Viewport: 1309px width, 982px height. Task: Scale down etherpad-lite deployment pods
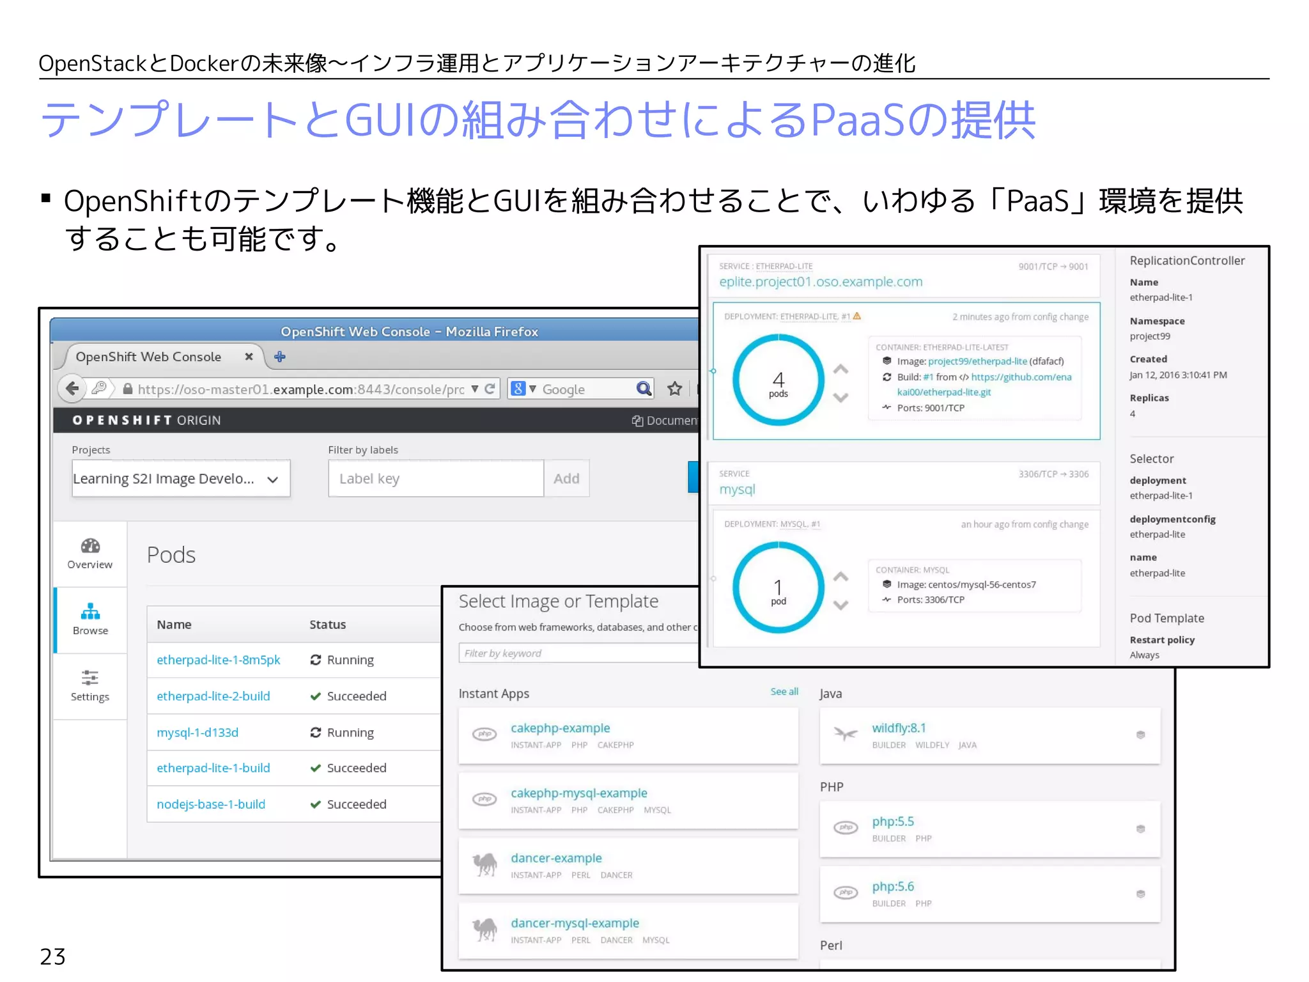coord(841,397)
